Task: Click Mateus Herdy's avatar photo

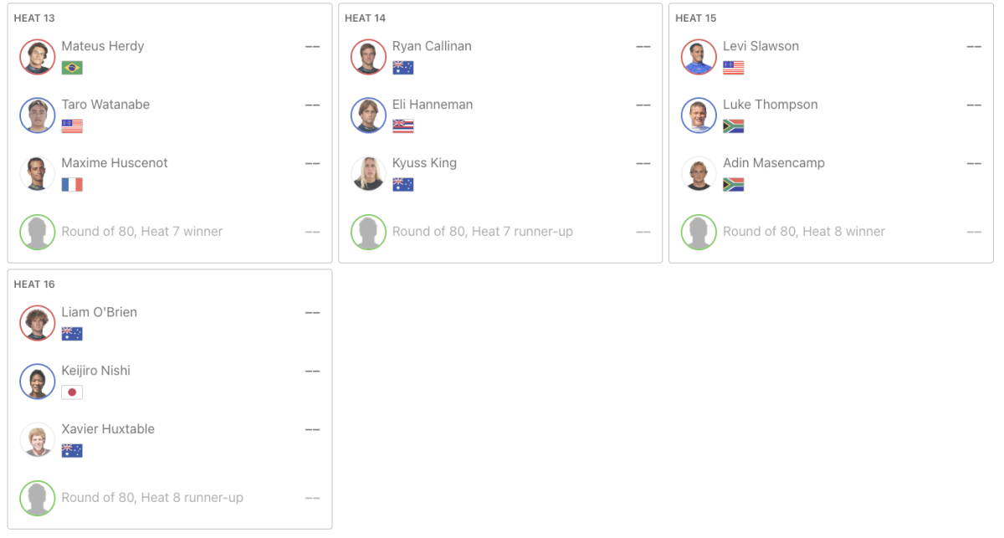Action: tap(37, 57)
